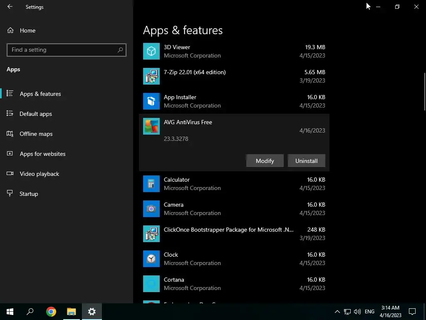Select the Offline maps sidebar icon
Image resolution: width=426 pixels, height=320 pixels.
10,134
